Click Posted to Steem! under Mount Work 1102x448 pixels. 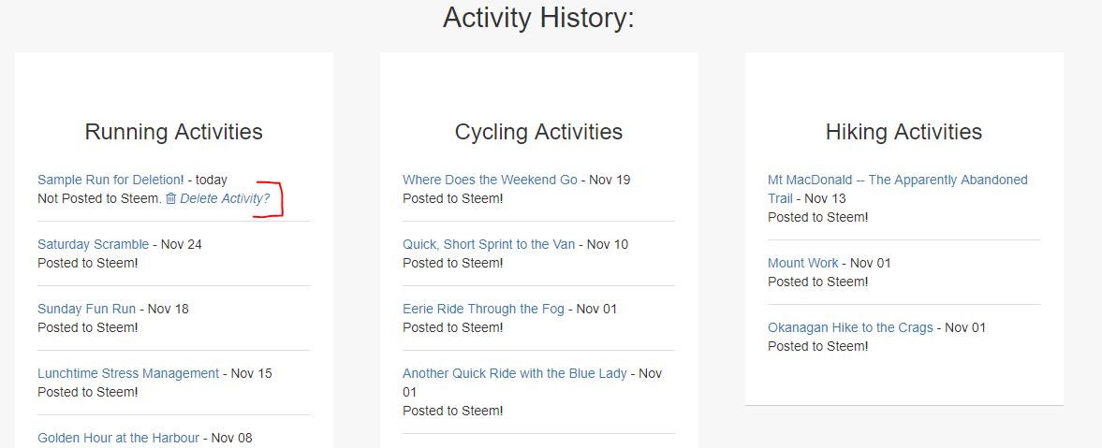(x=818, y=282)
